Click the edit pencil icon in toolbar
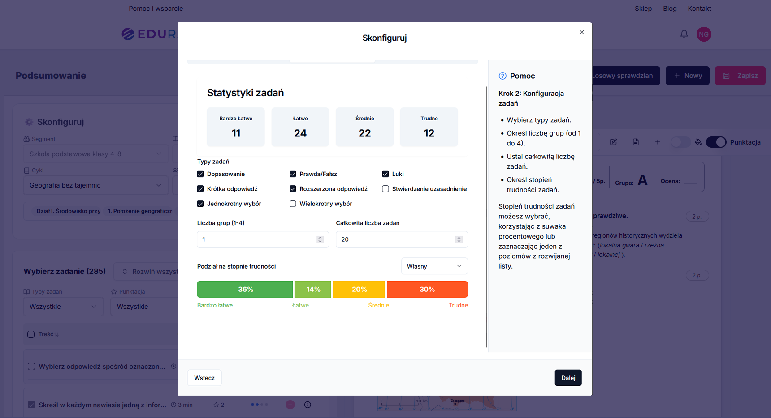 tap(613, 142)
